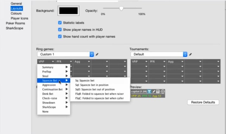Screen dimensions: 226x134
Task: Toggle Show player names in HUD
Action: click(60, 29)
